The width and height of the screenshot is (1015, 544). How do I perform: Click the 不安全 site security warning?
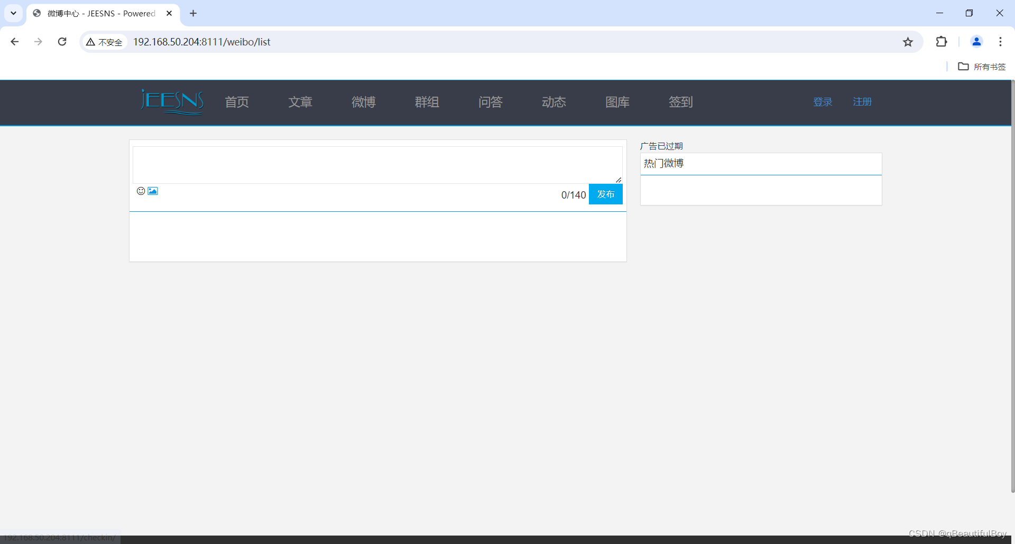(105, 42)
